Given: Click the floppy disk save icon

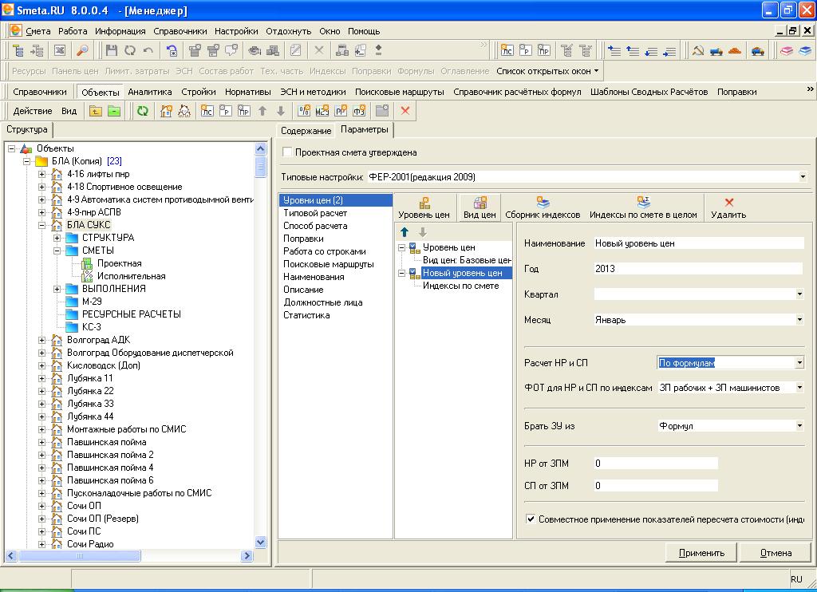Looking at the screenshot, I should tap(112, 50).
